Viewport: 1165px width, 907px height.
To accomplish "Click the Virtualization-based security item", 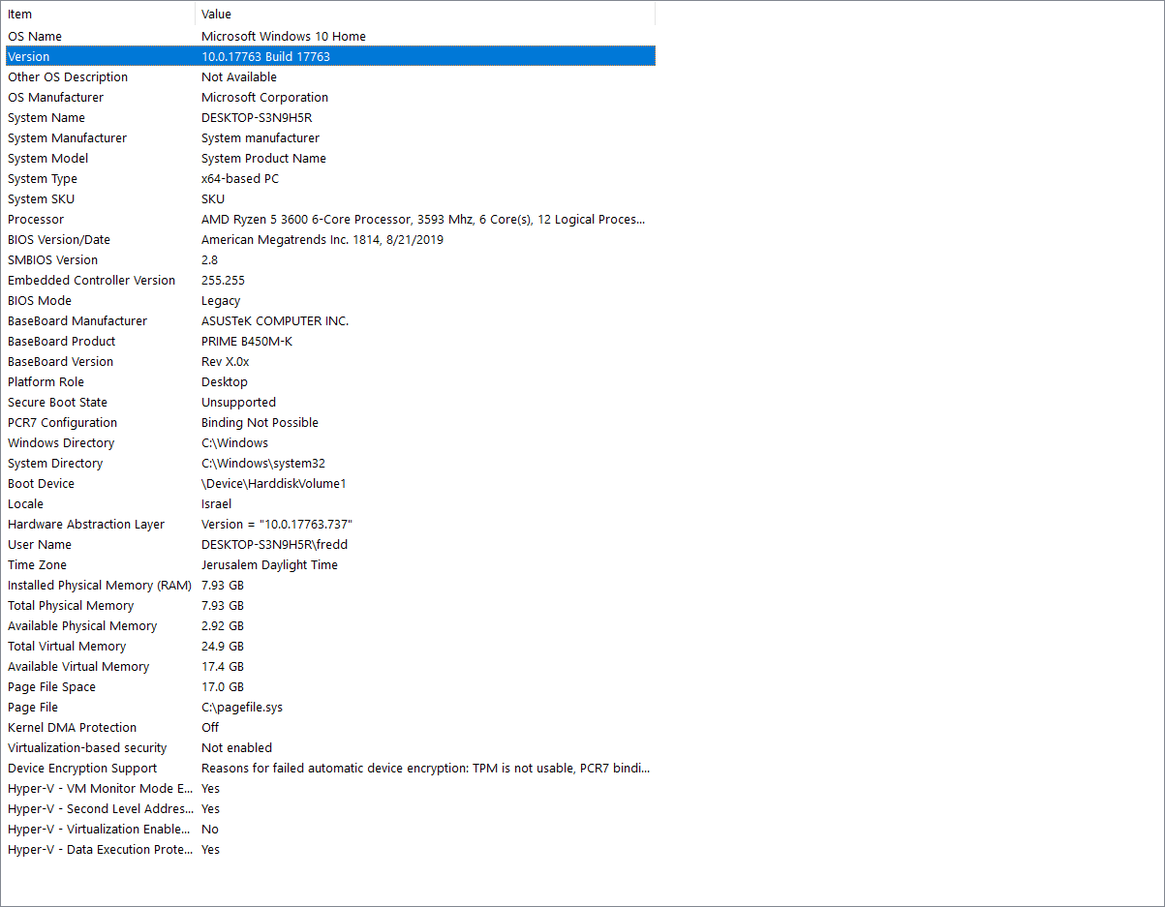I will pyautogui.click(x=87, y=748).
